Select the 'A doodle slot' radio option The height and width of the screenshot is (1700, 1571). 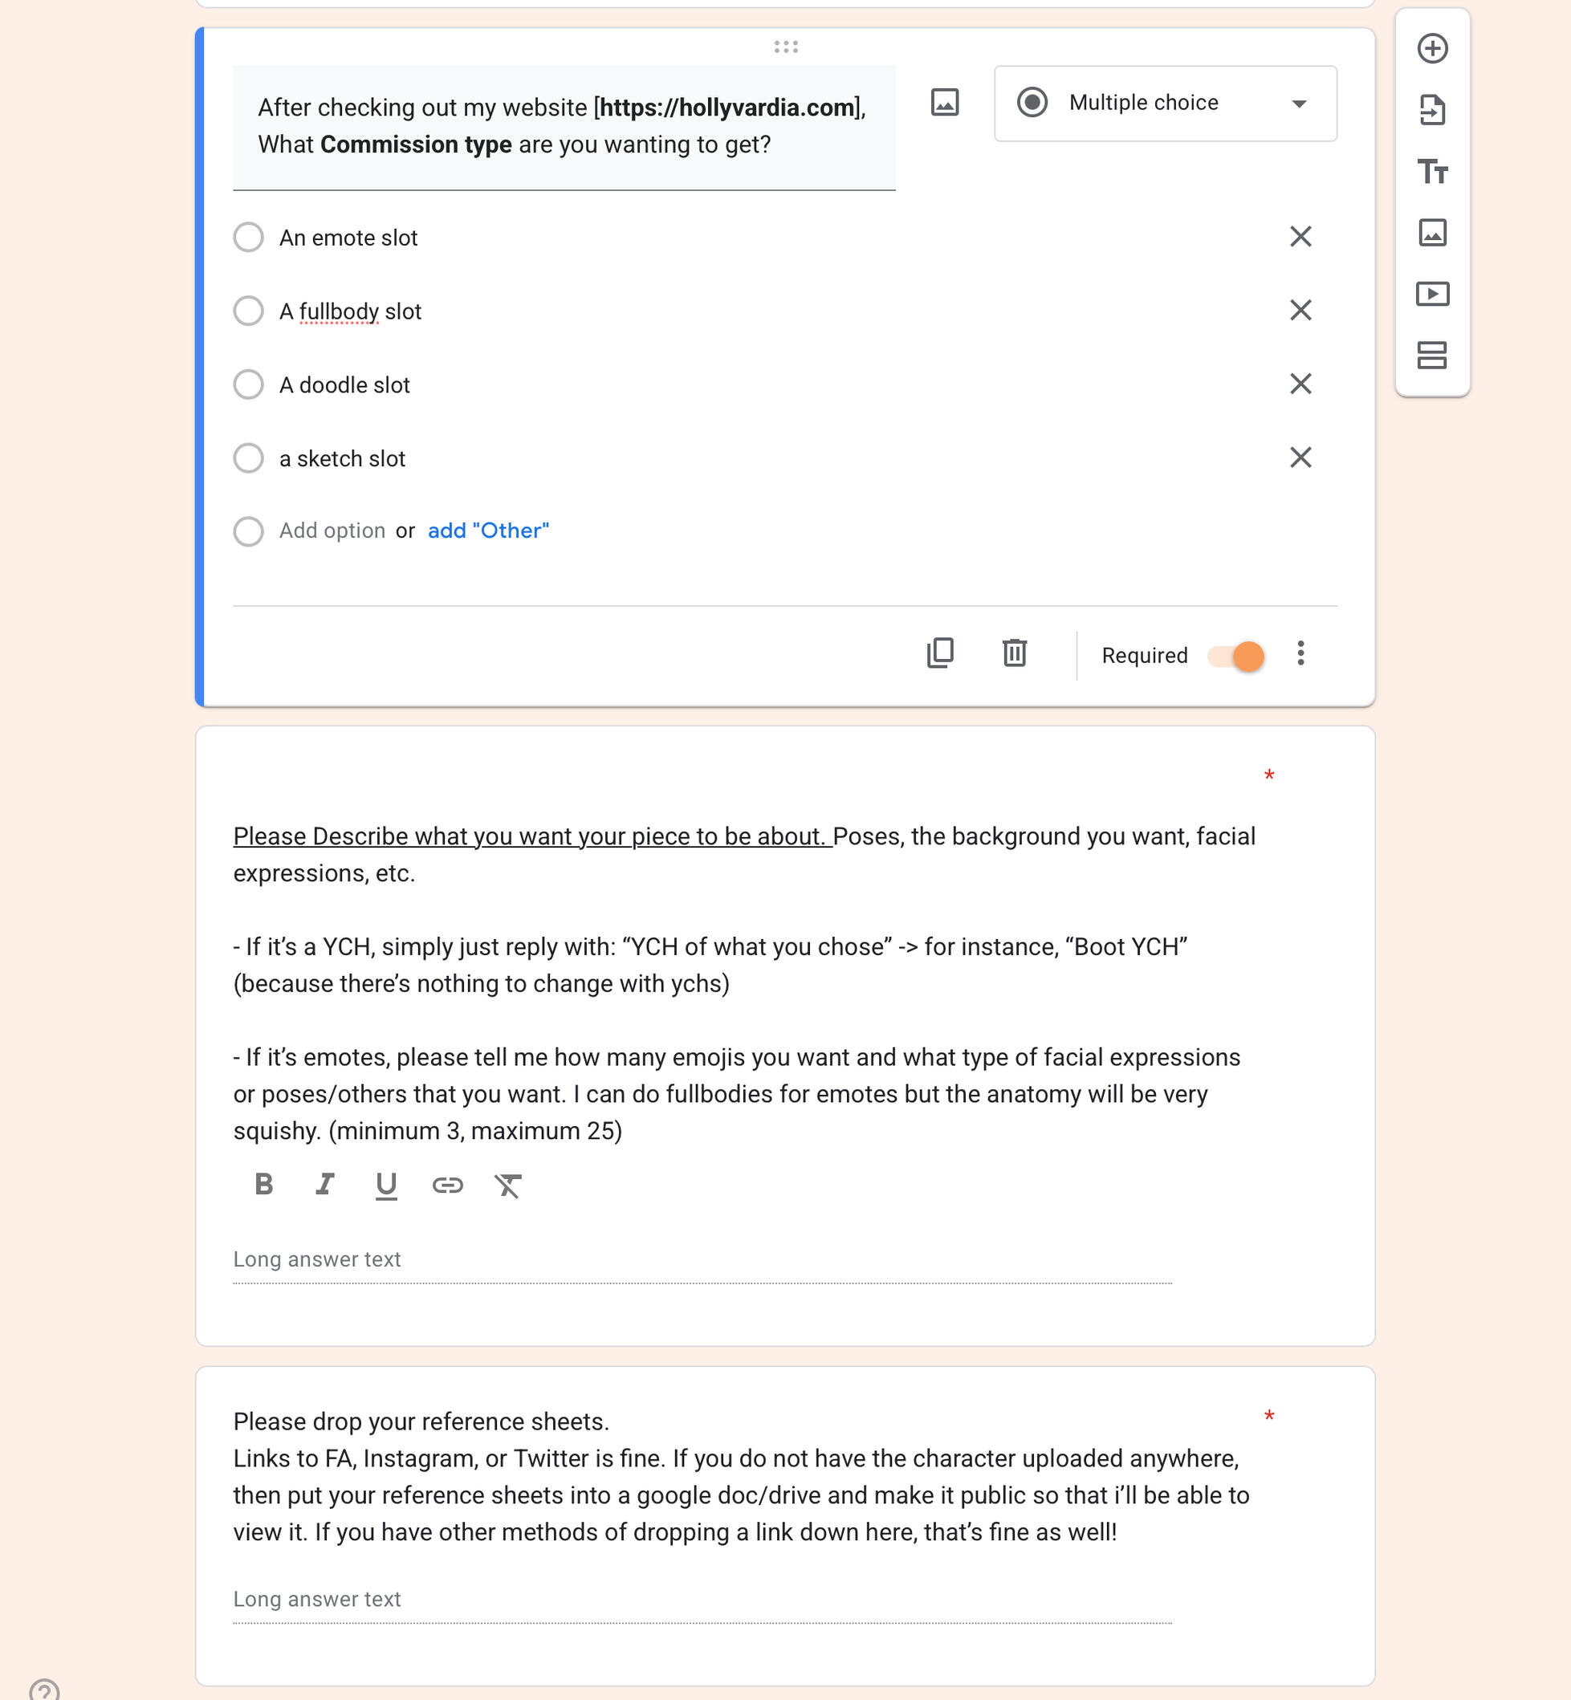click(x=248, y=384)
